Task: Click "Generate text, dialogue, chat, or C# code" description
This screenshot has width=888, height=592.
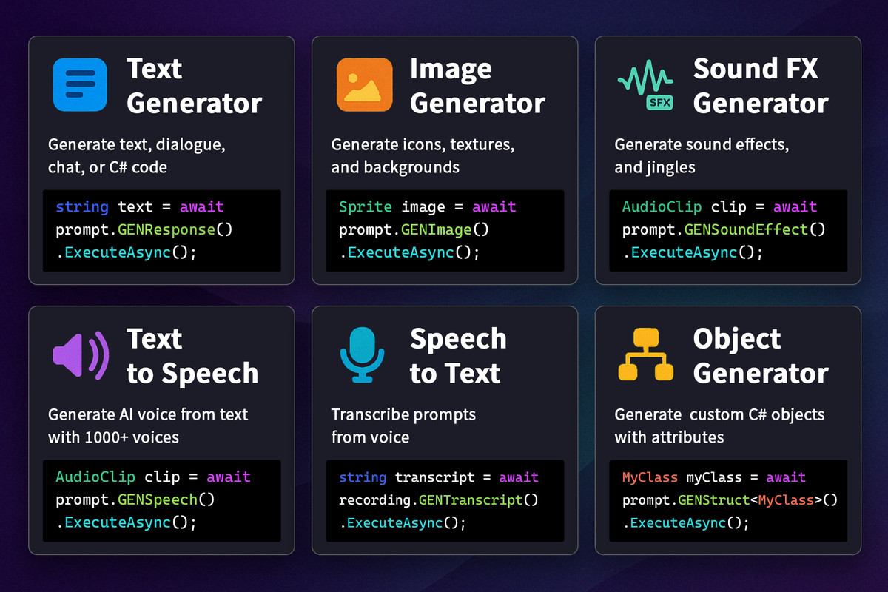Action: [137, 155]
